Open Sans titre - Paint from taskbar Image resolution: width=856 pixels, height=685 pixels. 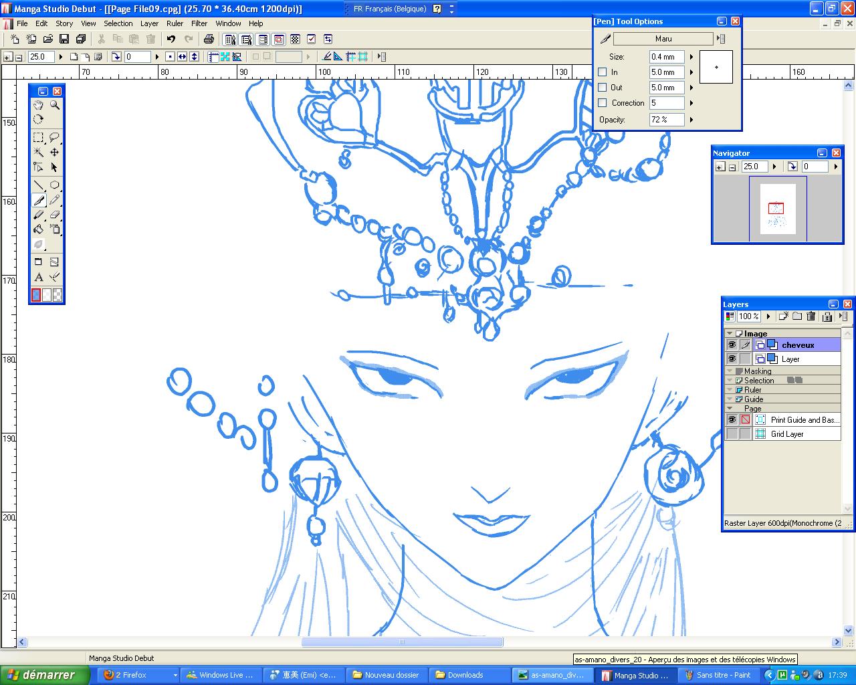coord(718,675)
